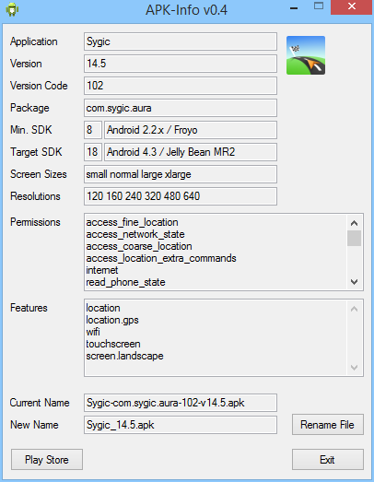Click the Permissions list scroll up arrow
The width and height of the screenshot is (374, 482).
tap(354, 223)
